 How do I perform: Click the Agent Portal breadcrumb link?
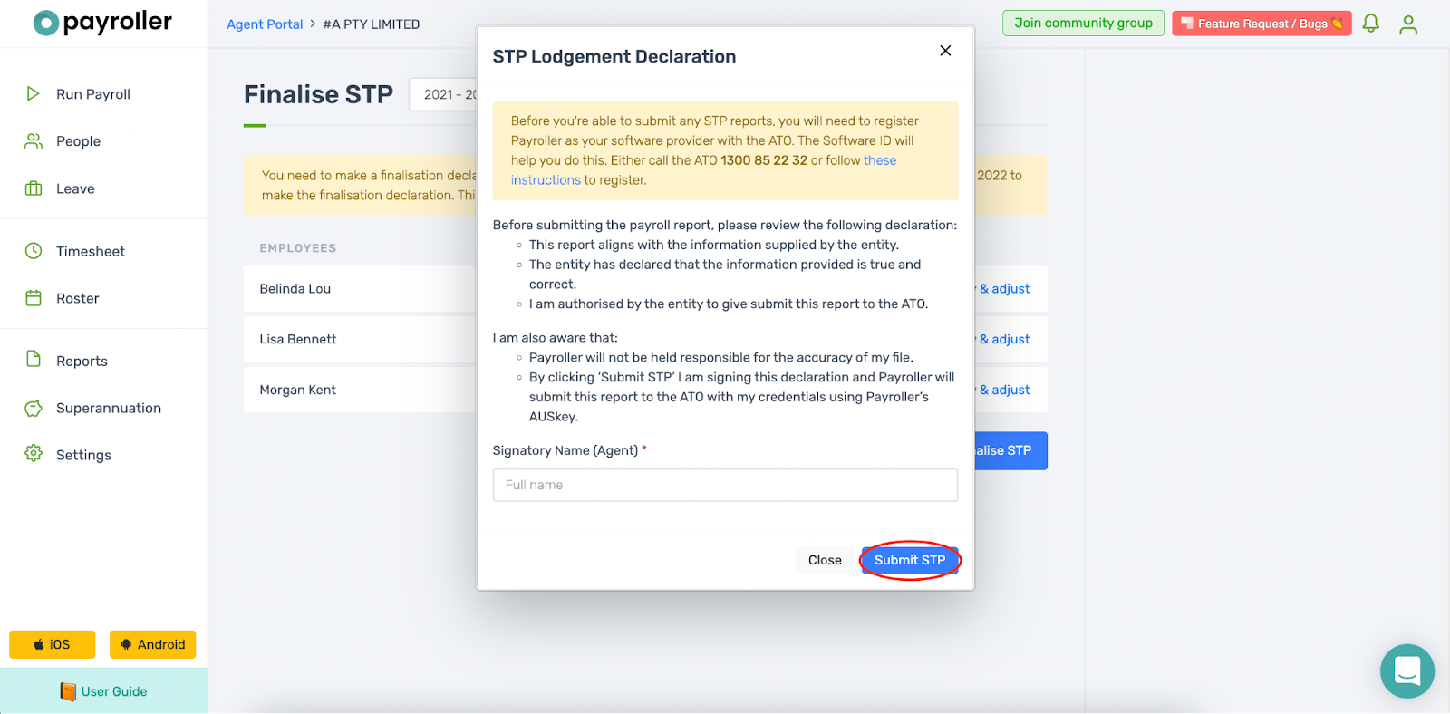[265, 24]
